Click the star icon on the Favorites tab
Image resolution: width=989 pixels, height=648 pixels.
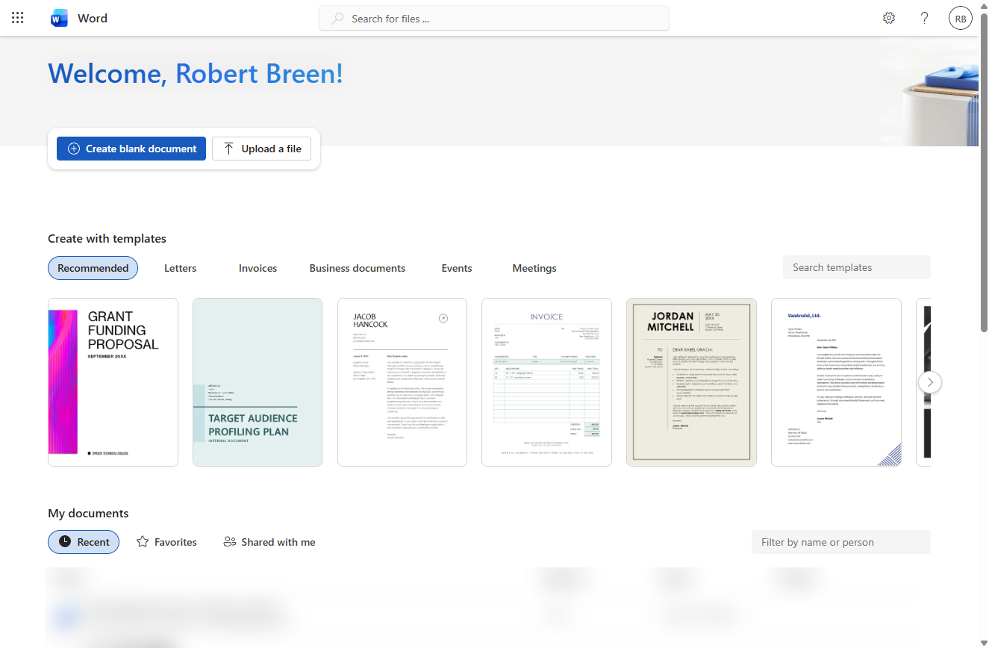(143, 542)
